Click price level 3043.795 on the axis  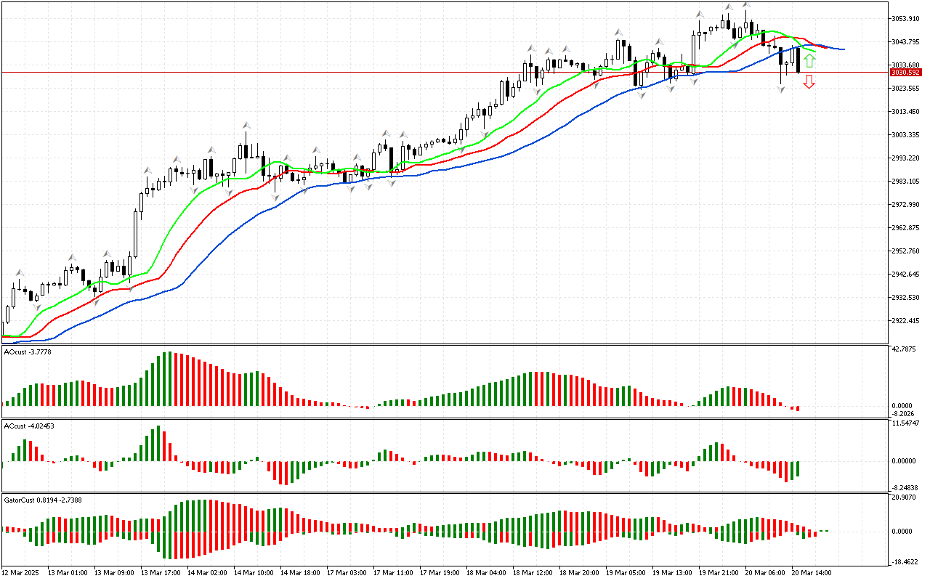pyautogui.click(x=907, y=41)
